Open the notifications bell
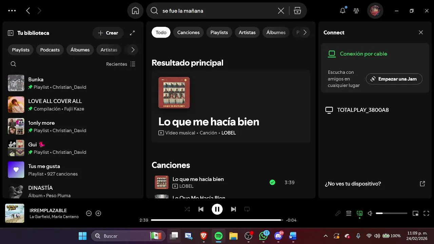This screenshot has width=434, height=244. pyautogui.click(x=343, y=11)
